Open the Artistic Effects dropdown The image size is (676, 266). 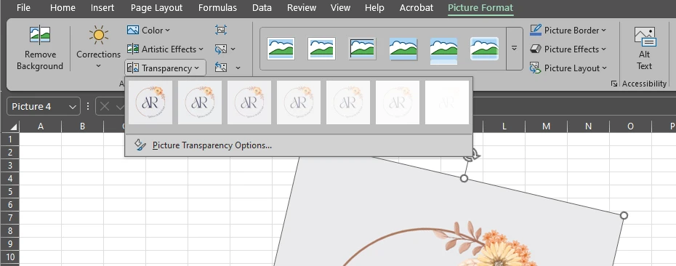coord(165,49)
